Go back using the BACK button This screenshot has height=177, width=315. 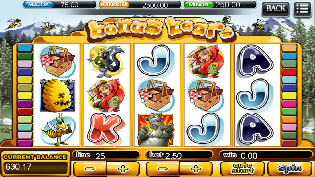coord(275,9)
